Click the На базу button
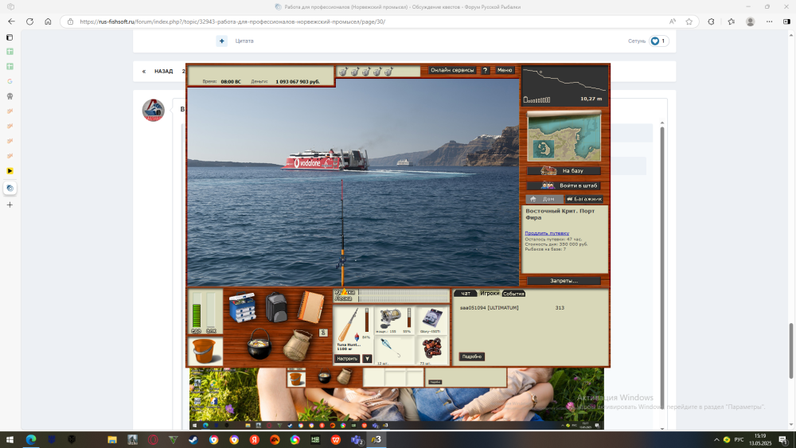796x448 pixels. (x=564, y=171)
